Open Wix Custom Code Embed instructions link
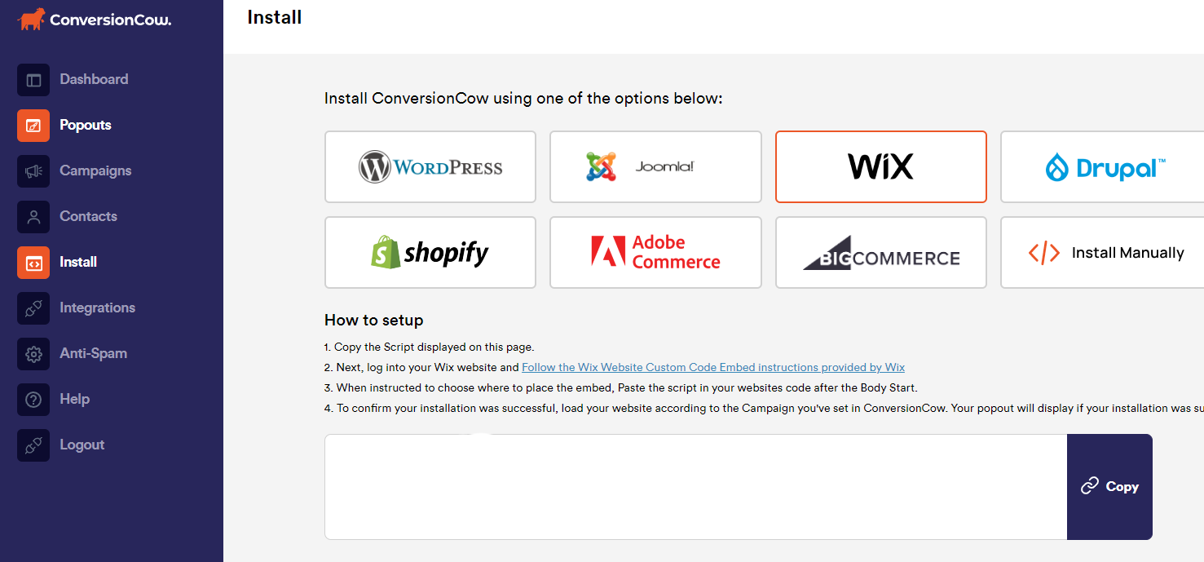1204x562 pixels. (713, 367)
